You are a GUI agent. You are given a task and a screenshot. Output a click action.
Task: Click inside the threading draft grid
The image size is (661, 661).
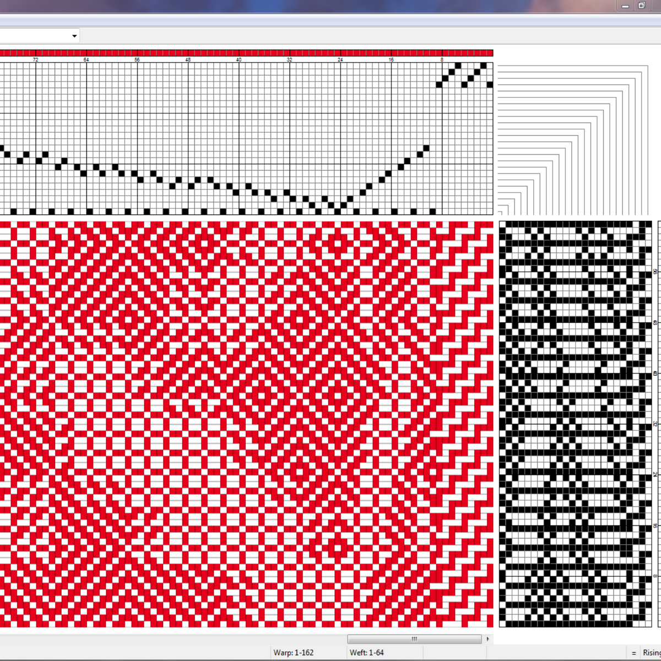click(x=246, y=138)
